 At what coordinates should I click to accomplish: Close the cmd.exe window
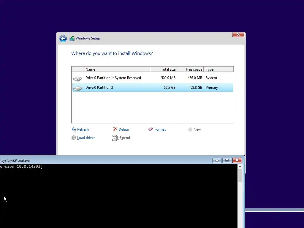coord(237,160)
